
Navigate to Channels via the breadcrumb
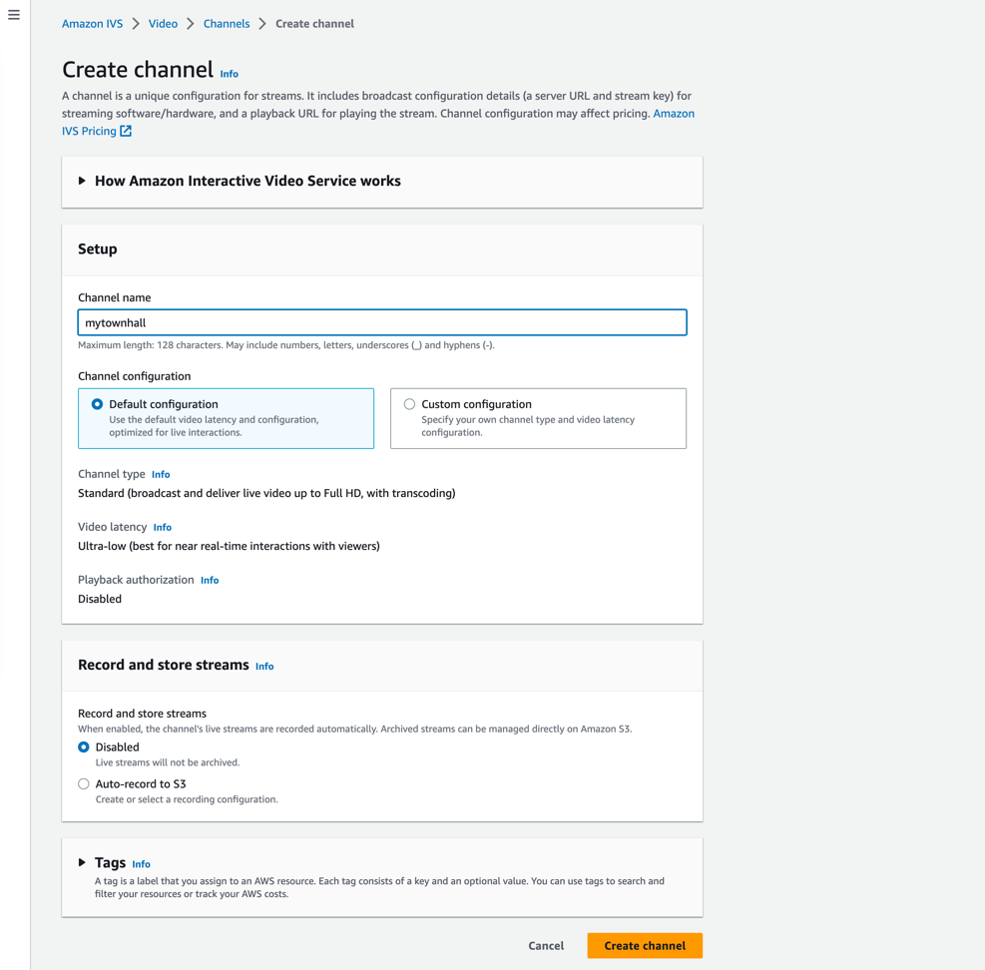[x=226, y=23]
